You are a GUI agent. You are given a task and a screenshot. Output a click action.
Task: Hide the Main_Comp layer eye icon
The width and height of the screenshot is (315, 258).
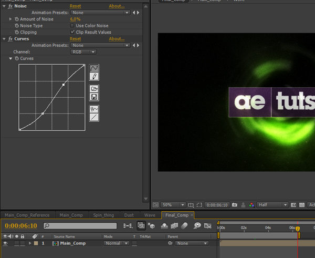(5, 243)
